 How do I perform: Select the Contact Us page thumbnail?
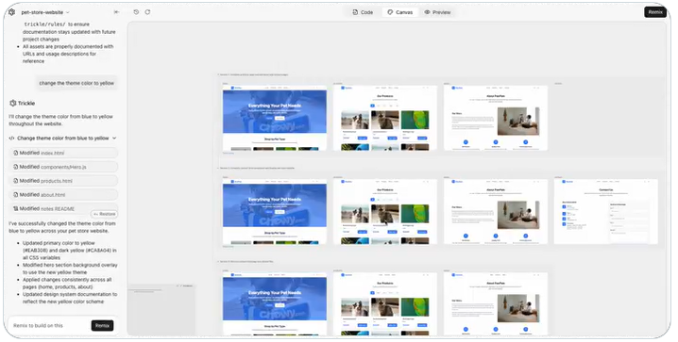tap(606, 212)
